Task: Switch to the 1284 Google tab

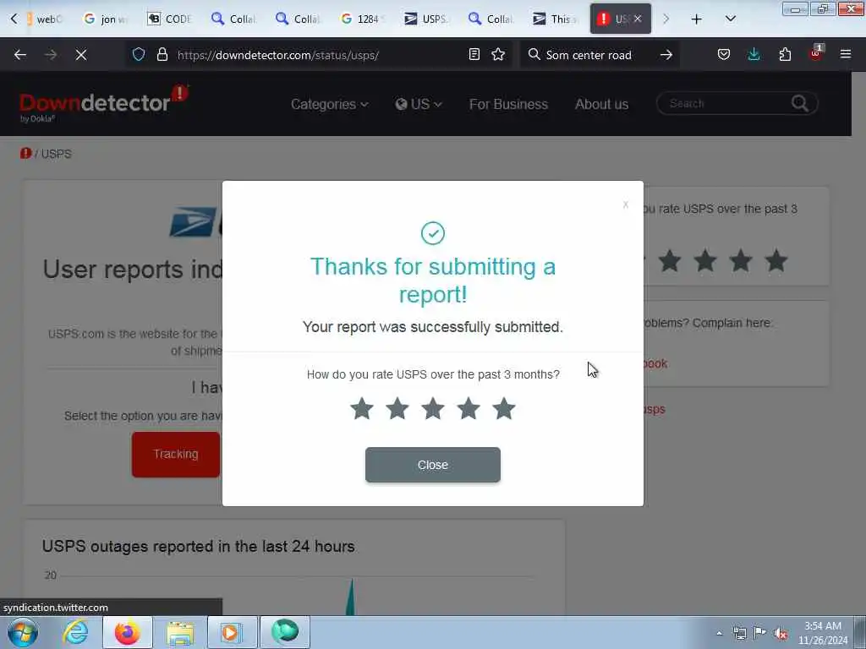Action: (362, 19)
